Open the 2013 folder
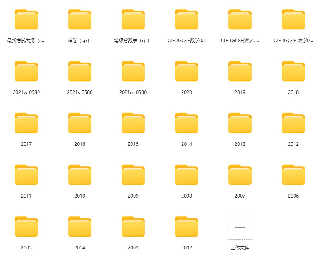Screen dimensions: 322x259 tap(240, 123)
